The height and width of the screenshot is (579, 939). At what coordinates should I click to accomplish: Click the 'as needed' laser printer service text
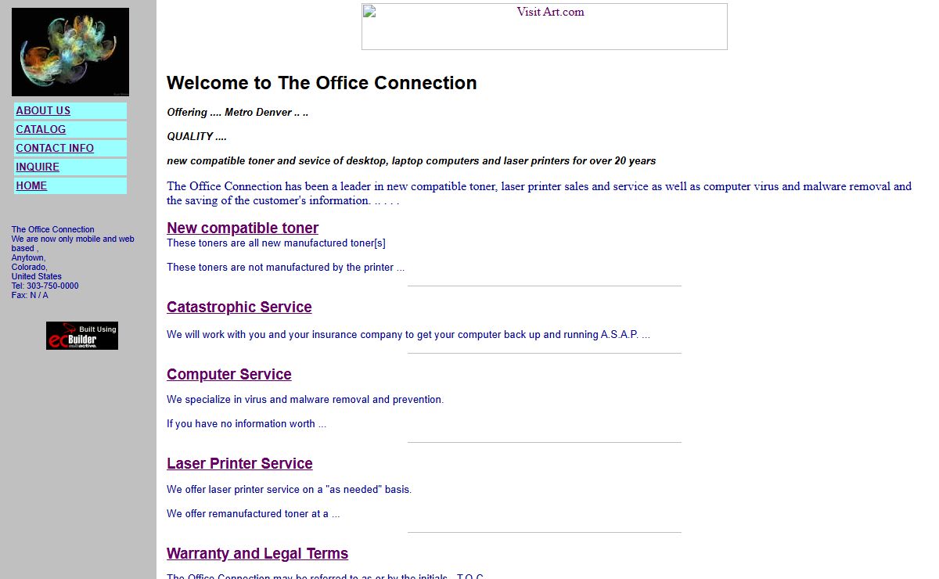(x=289, y=490)
